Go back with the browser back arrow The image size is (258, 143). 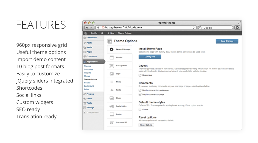point(86,28)
